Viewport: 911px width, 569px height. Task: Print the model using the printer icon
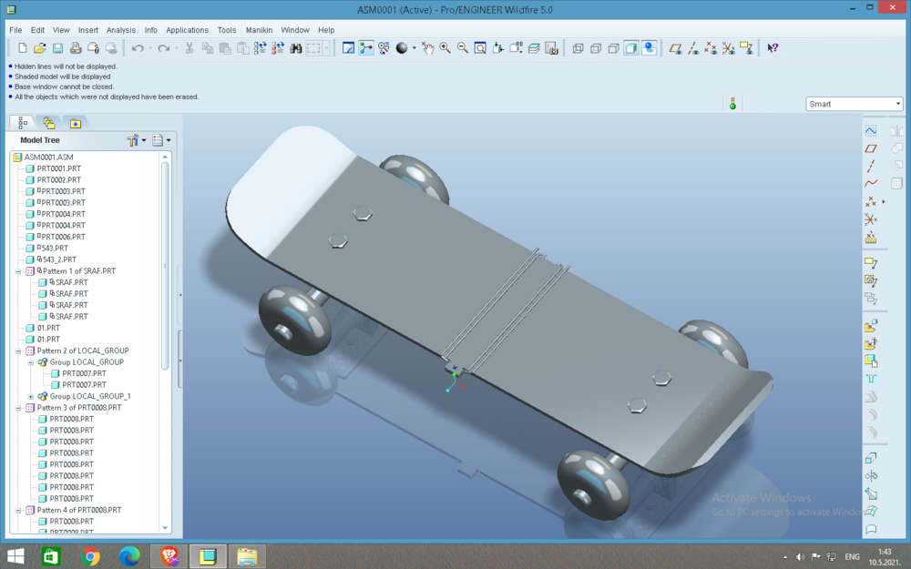tap(76, 48)
